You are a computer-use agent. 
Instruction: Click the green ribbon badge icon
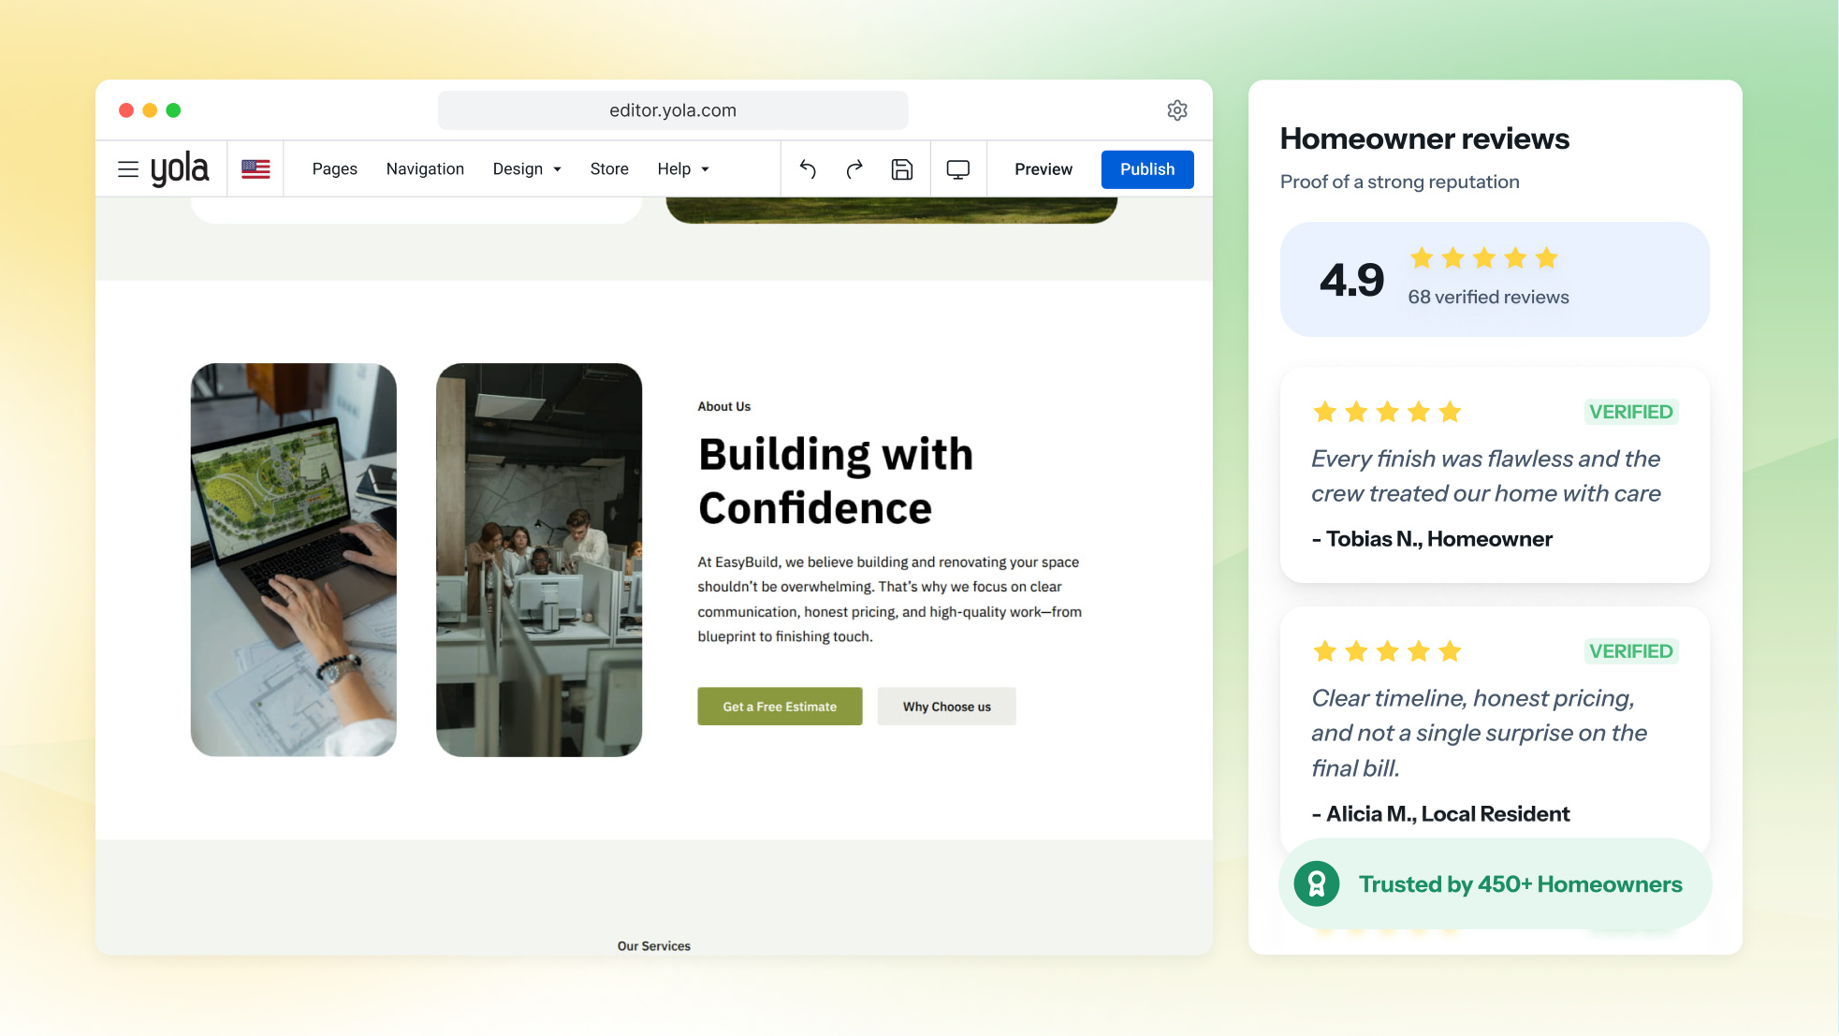click(1317, 883)
